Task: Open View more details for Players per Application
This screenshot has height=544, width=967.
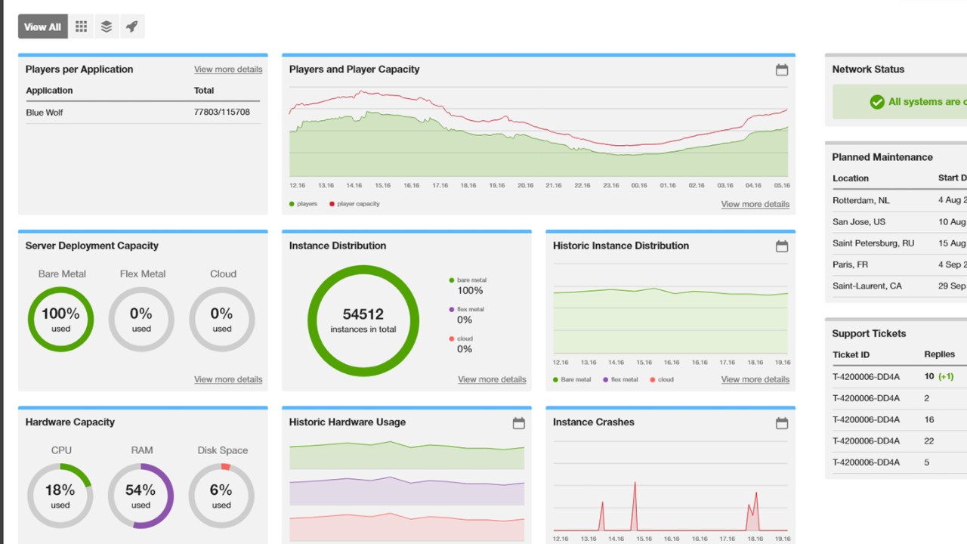Action: [x=228, y=70]
